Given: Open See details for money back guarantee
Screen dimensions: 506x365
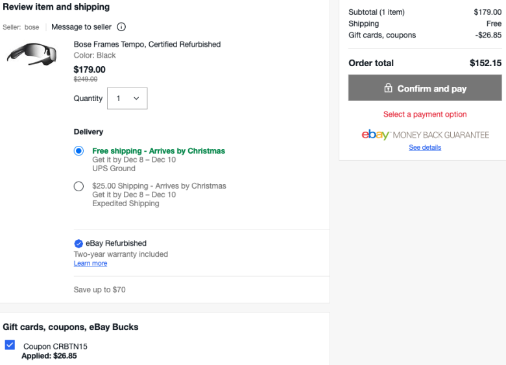Looking at the screenshot, I should coord(425,147).
